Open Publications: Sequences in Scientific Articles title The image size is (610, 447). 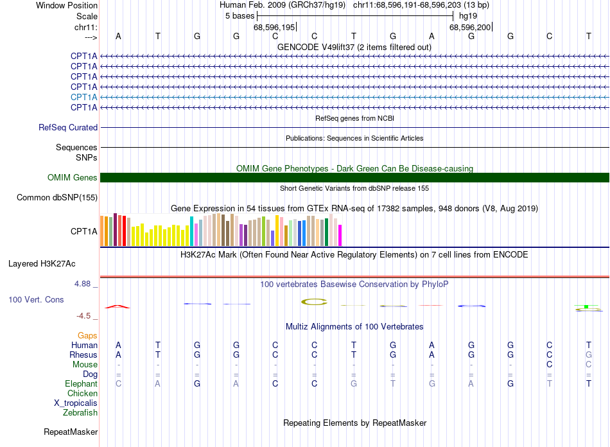354,138
